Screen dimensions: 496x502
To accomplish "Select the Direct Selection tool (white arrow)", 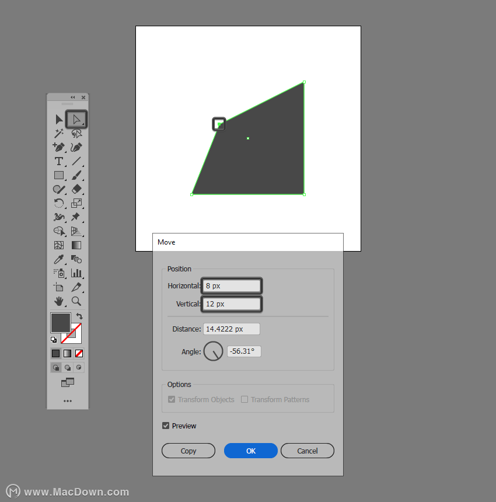I will [76, 120].
